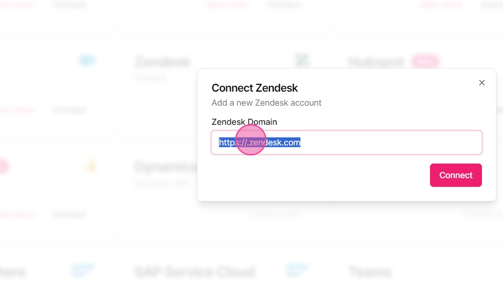503x281 pixels.
Task: Click the blue chat icon on the left card
Action: coord(87,60)
